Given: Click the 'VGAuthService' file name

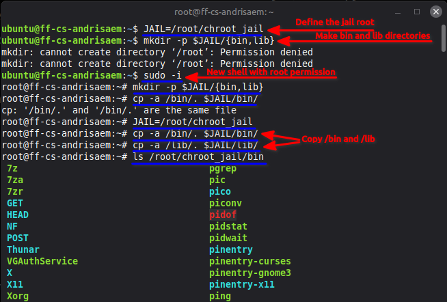Looking at the screenshot, I should click(42, 261).
